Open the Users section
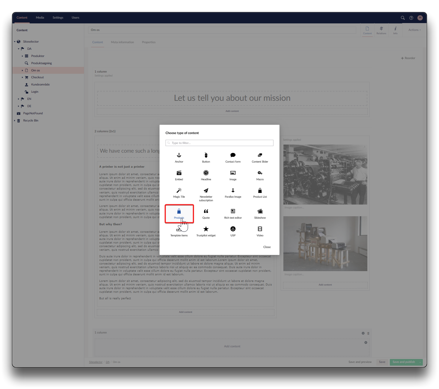Screen dimensions: 439x389 click(x=75, y=18)
